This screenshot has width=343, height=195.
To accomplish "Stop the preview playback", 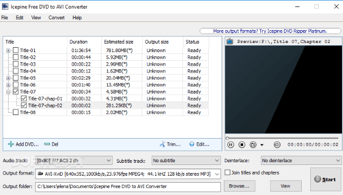I will [x=242, y=145].
